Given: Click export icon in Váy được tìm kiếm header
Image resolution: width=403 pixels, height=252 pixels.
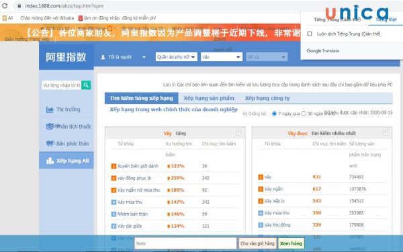Looking at the screenshot, I should click(x=385, y=133).
